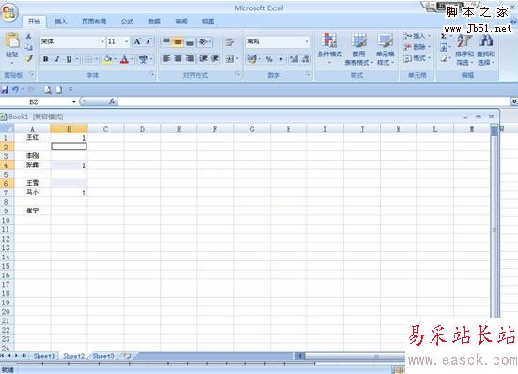
Task: Click the Clear eraser icon
Action: [444, 59]
